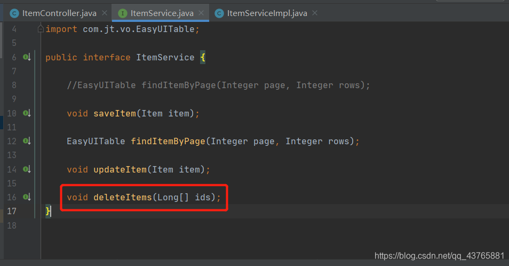Click the implementation gutter icon beside deleteItems
The image size is (509, 266).
click(27, 197)
